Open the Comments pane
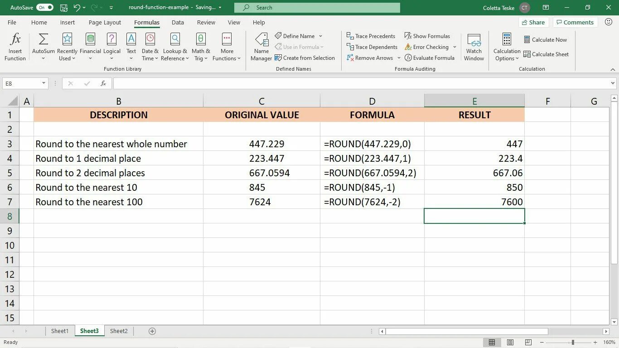619x348 pixels. (x=575, y=22)
